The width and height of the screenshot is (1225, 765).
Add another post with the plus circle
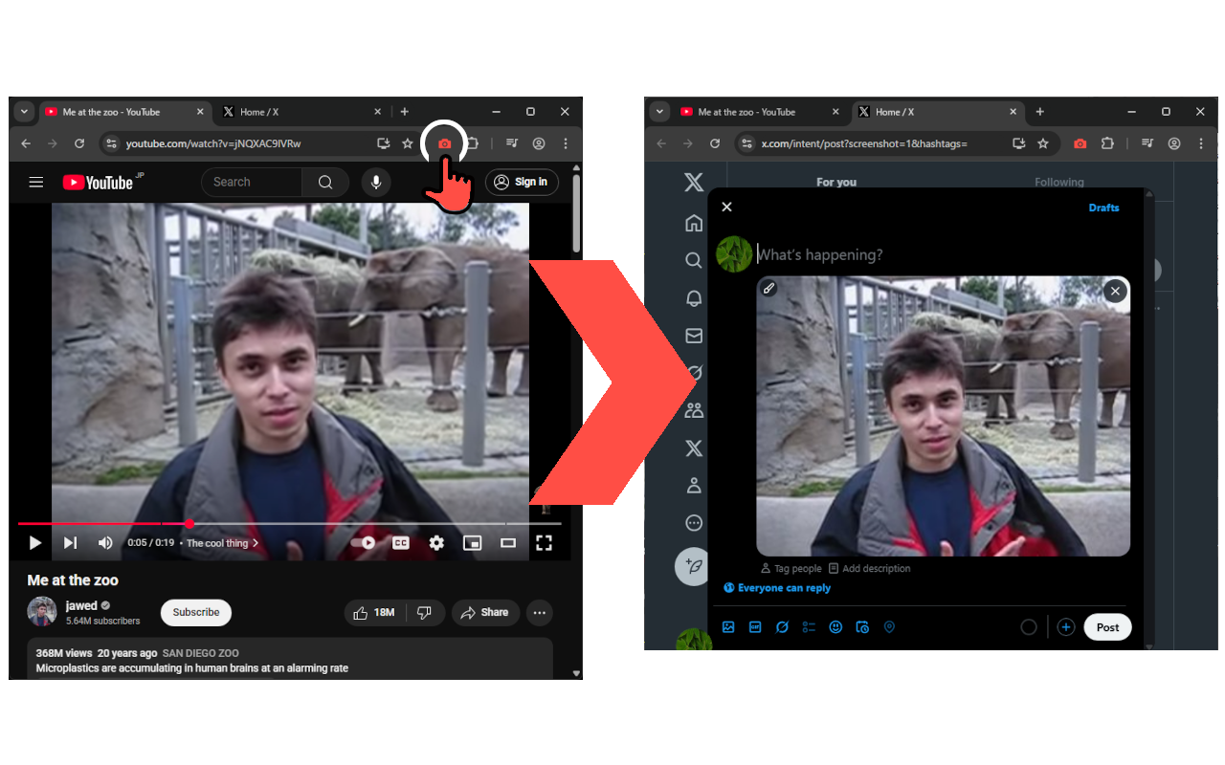[1066, 627]
